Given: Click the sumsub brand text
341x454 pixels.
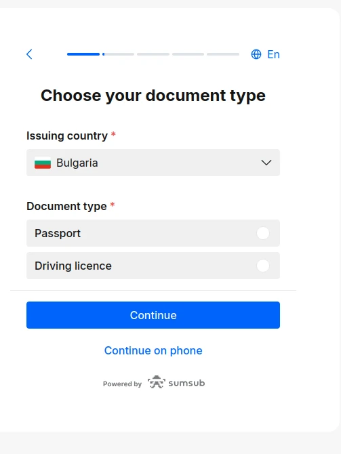Looking at the screenshot, I should (x=186, y=383).
